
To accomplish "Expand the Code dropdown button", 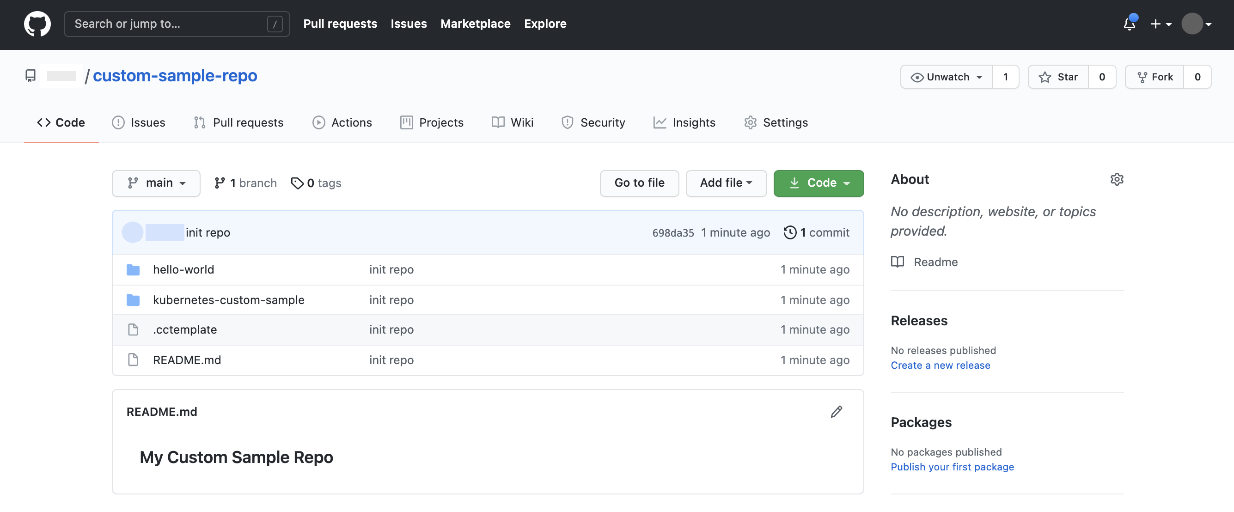I will 819,183.
